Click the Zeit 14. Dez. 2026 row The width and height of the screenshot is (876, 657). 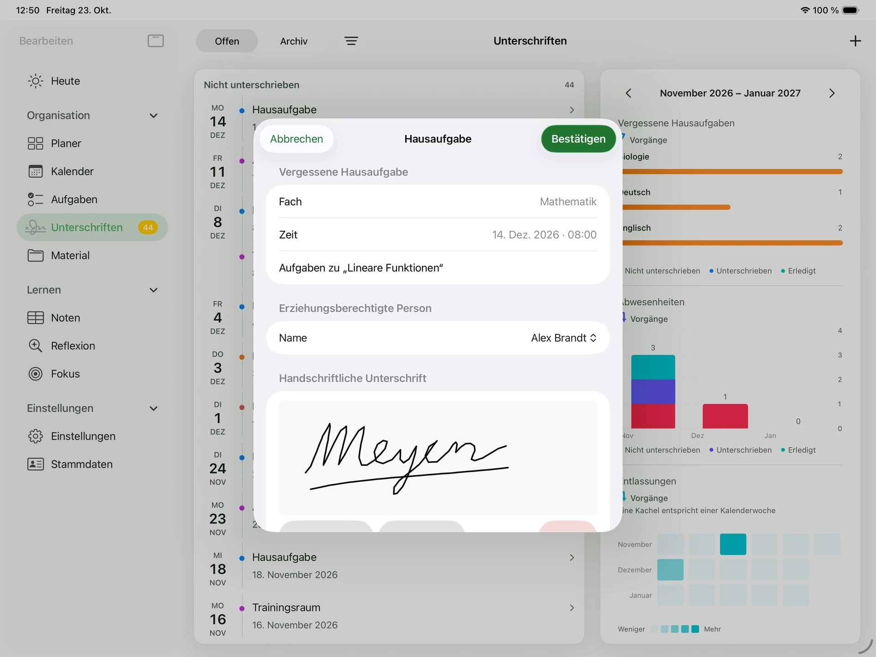click(x=438, y=235)
